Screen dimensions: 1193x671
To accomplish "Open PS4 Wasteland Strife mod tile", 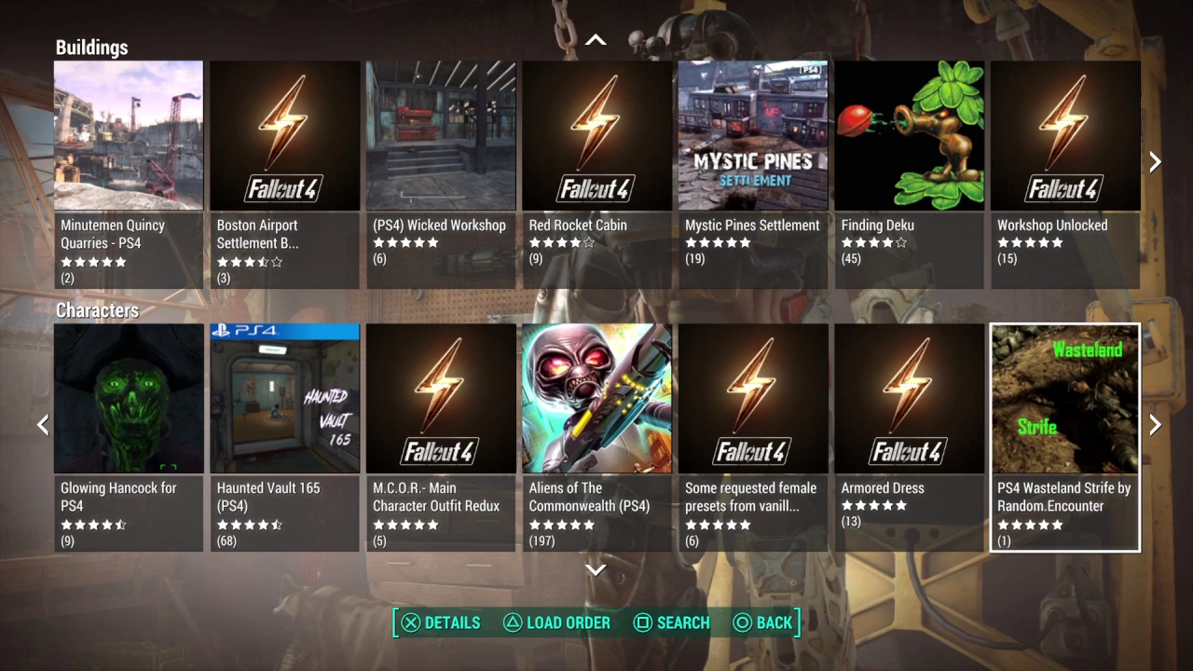I will point(1065,438).
